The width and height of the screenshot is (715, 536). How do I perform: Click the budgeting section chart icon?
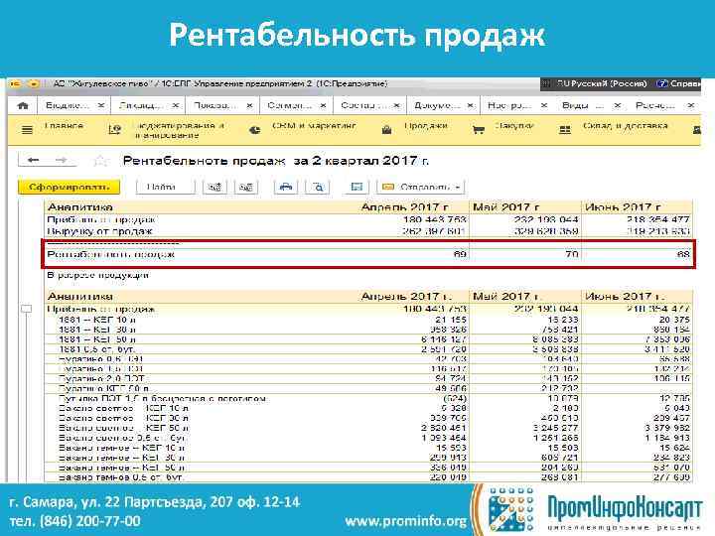coord(115,130)
